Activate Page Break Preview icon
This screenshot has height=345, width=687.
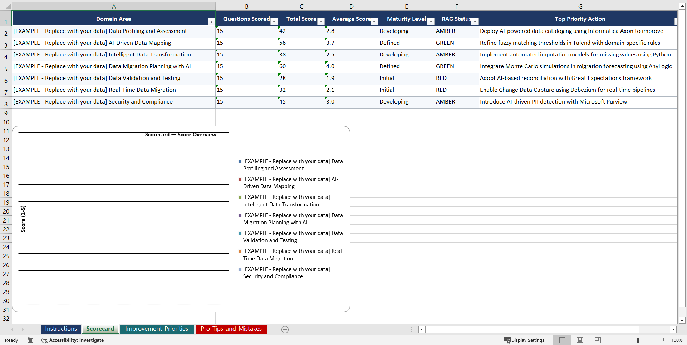(x=597, y=340)
